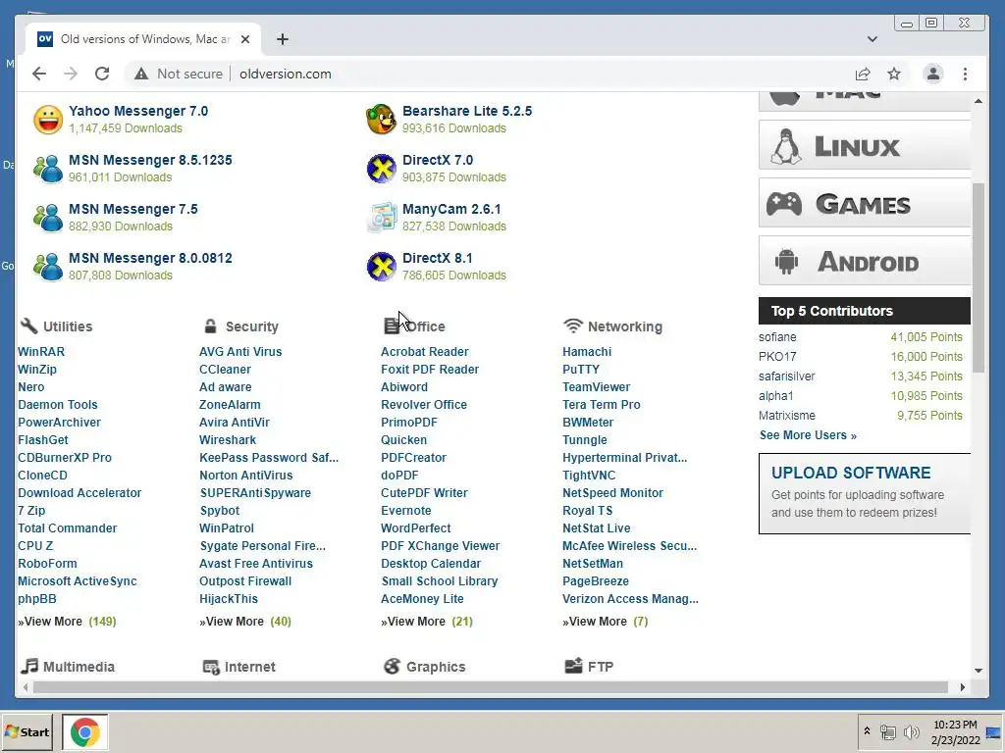Click the scroll right arrow

click(x=962, y=687)
